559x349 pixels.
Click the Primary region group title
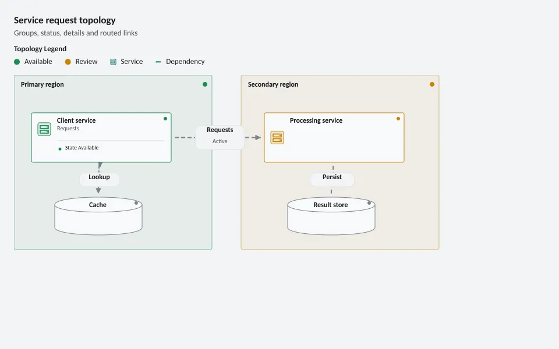click(42, 84)
